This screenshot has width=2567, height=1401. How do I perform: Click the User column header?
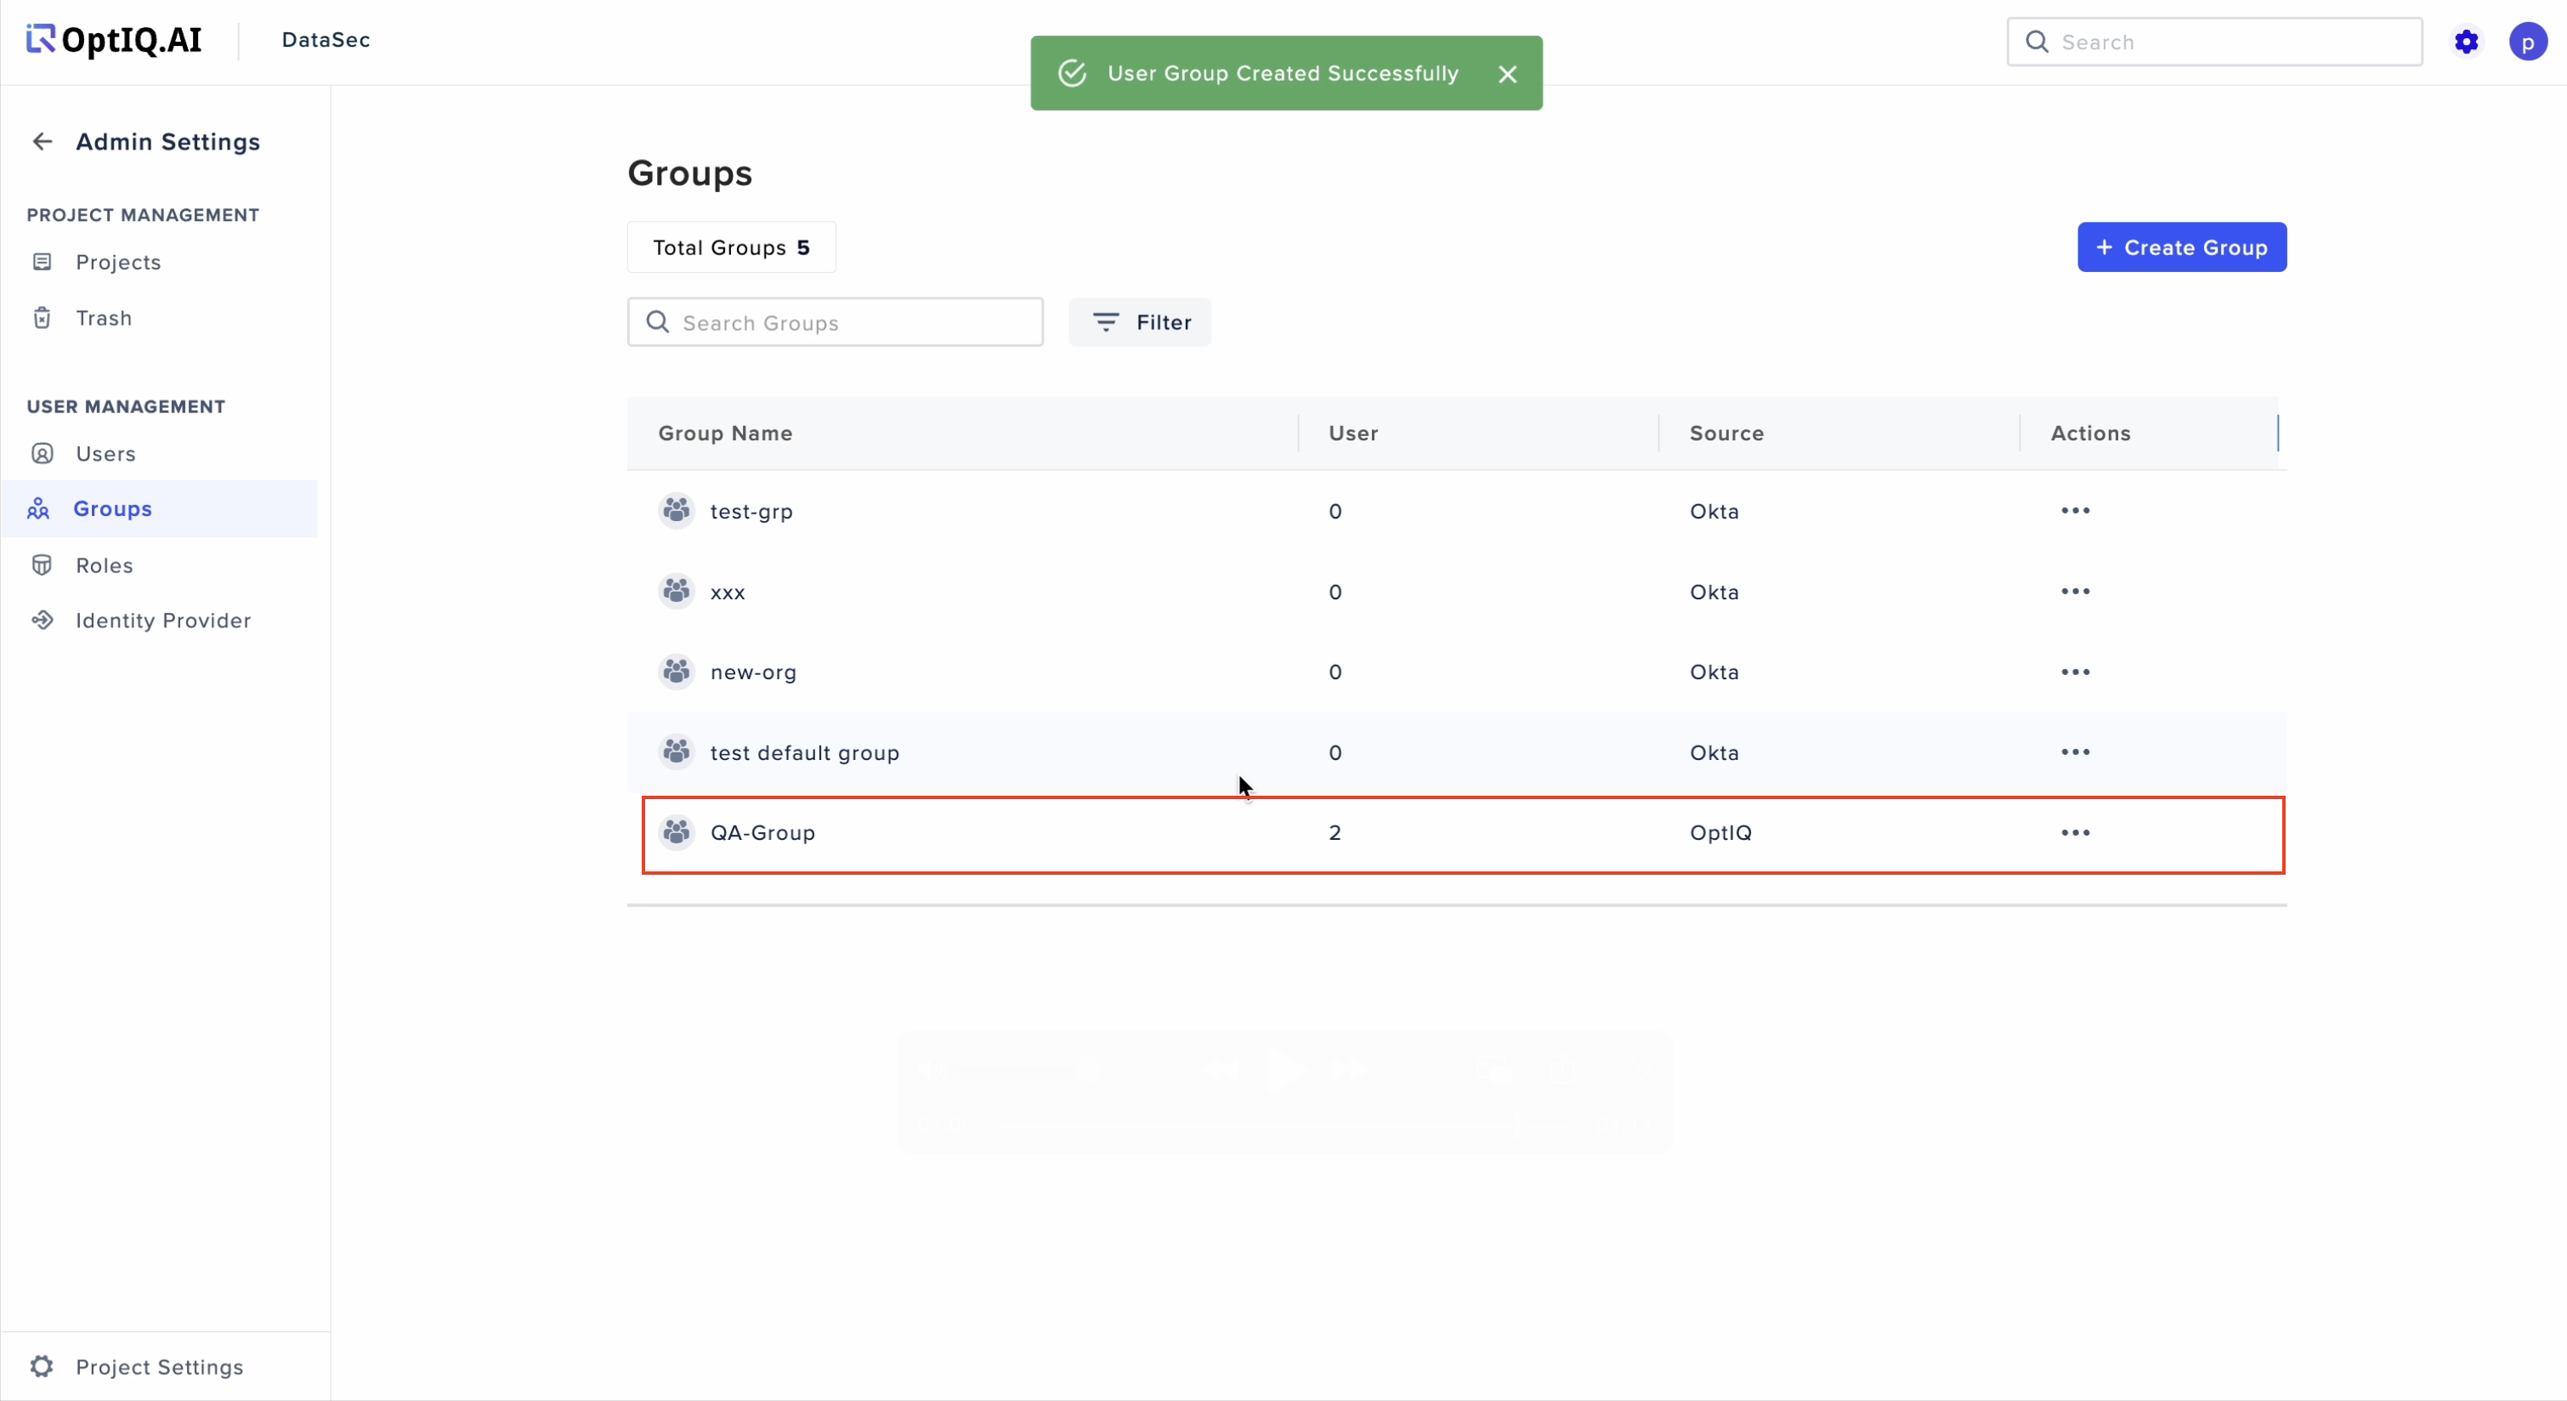pyautogui.click(x=1353, y=434)
